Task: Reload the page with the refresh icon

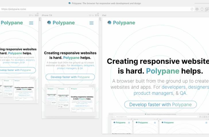Action: pos(192,9)
